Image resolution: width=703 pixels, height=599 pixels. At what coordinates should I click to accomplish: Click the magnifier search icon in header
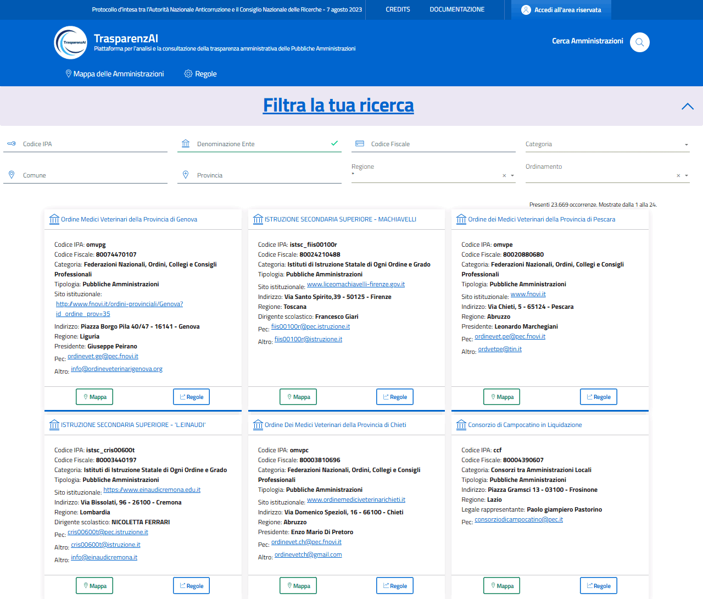[x=640, y=42]
